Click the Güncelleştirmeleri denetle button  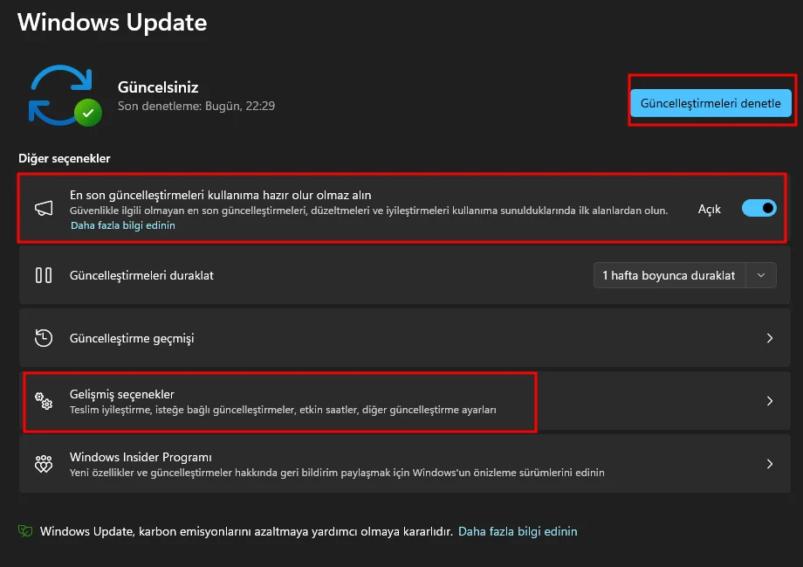(x=710, y=103)
